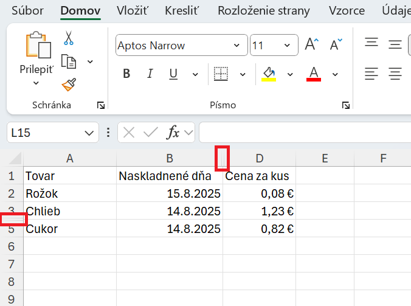Open the font color dropdown arrow

tap(335, 74)
